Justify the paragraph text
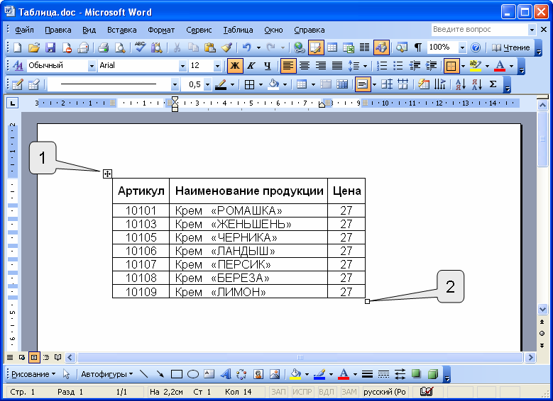Viewport: 553px width, 401px height. (337, 66)
